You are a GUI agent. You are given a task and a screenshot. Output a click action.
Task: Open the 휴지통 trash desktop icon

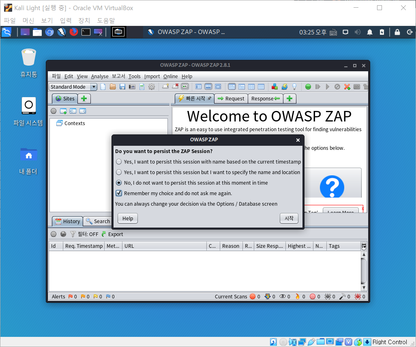tap(29, 63)
